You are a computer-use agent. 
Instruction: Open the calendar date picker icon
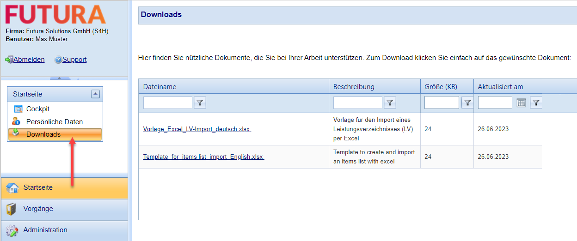(x=521, y=103)
